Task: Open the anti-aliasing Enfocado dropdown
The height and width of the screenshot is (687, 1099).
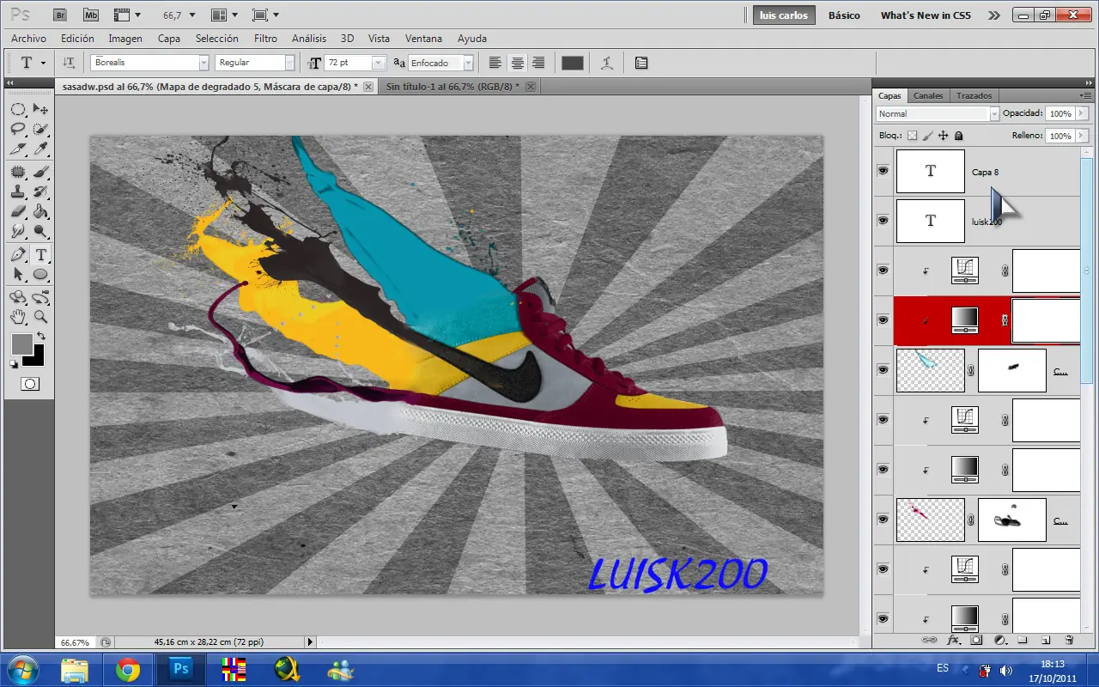Action: [x=468, y=63]
